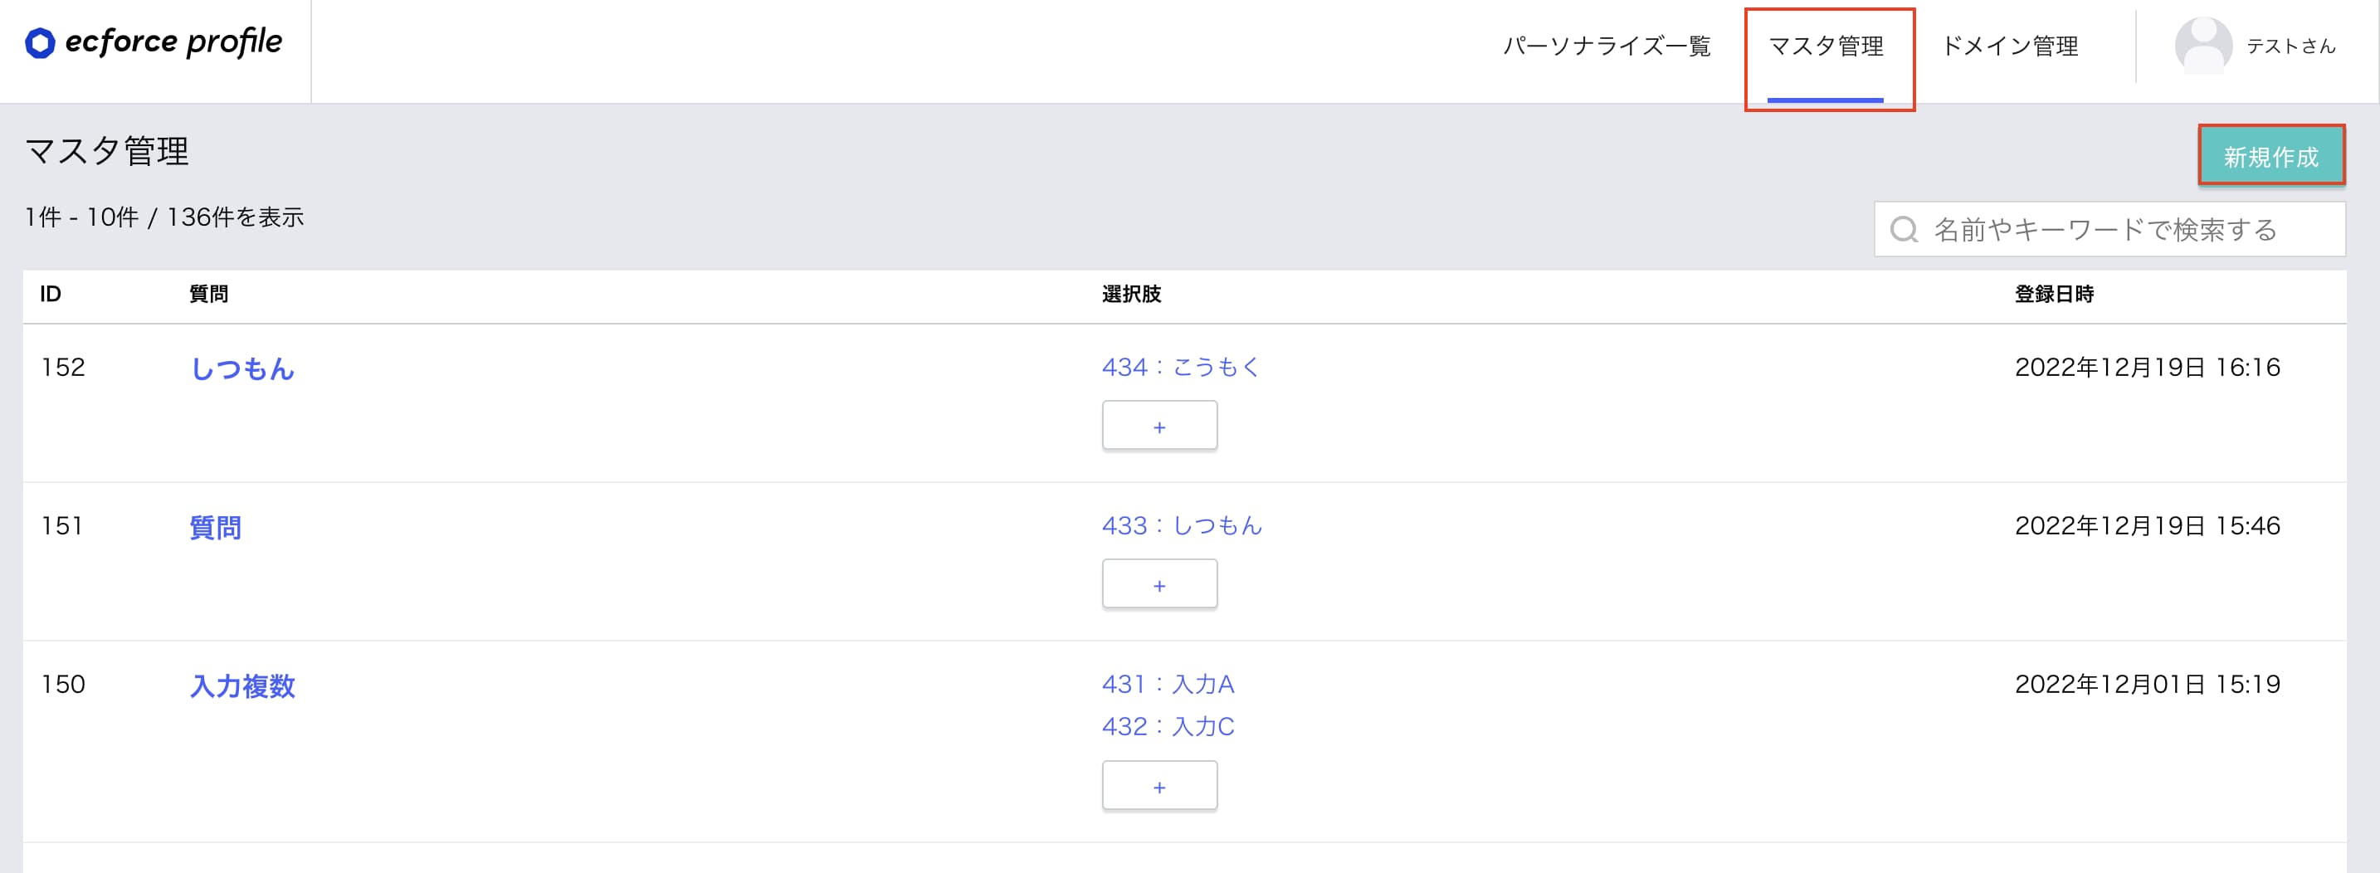
Task: Click the ecforce profile logo icon
Action: pyautogui.click(x=40, y=42)
